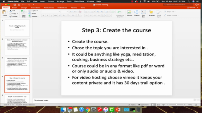Click zoom in plus button
Image resolution: width=202 pixels, height=113 pixels.
(x=185, y=105)
